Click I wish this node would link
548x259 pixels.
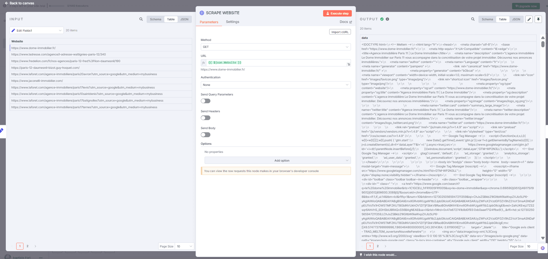point(380,255)
